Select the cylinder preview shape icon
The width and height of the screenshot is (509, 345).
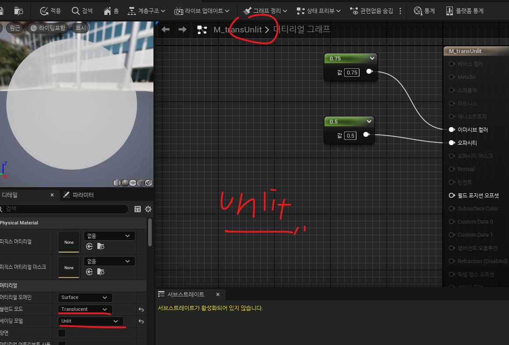[x=117, y=183]
